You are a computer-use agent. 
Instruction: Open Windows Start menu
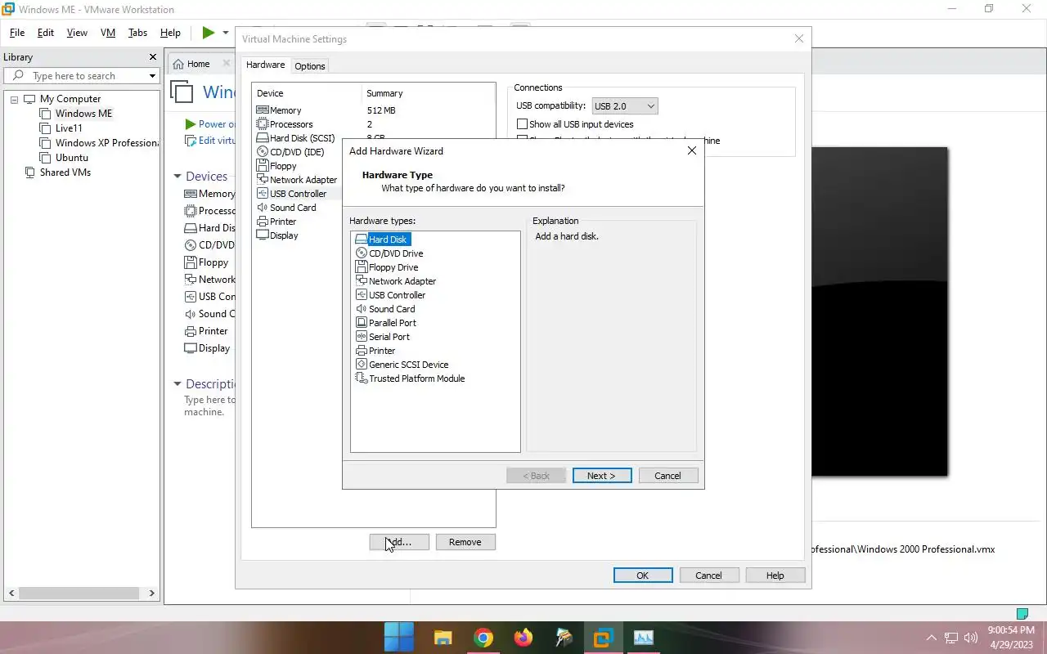(399, 638)
